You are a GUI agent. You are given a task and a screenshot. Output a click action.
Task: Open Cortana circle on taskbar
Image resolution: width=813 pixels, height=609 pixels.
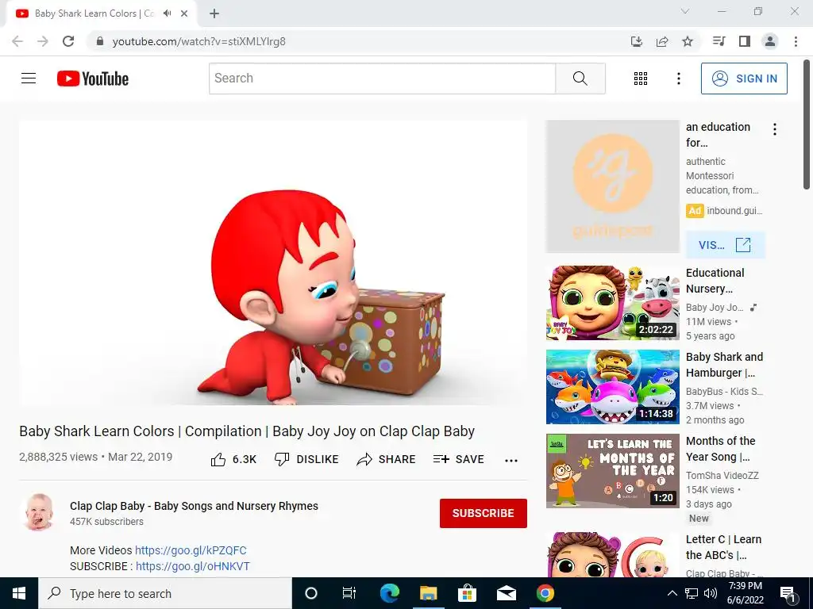(310, 593)
